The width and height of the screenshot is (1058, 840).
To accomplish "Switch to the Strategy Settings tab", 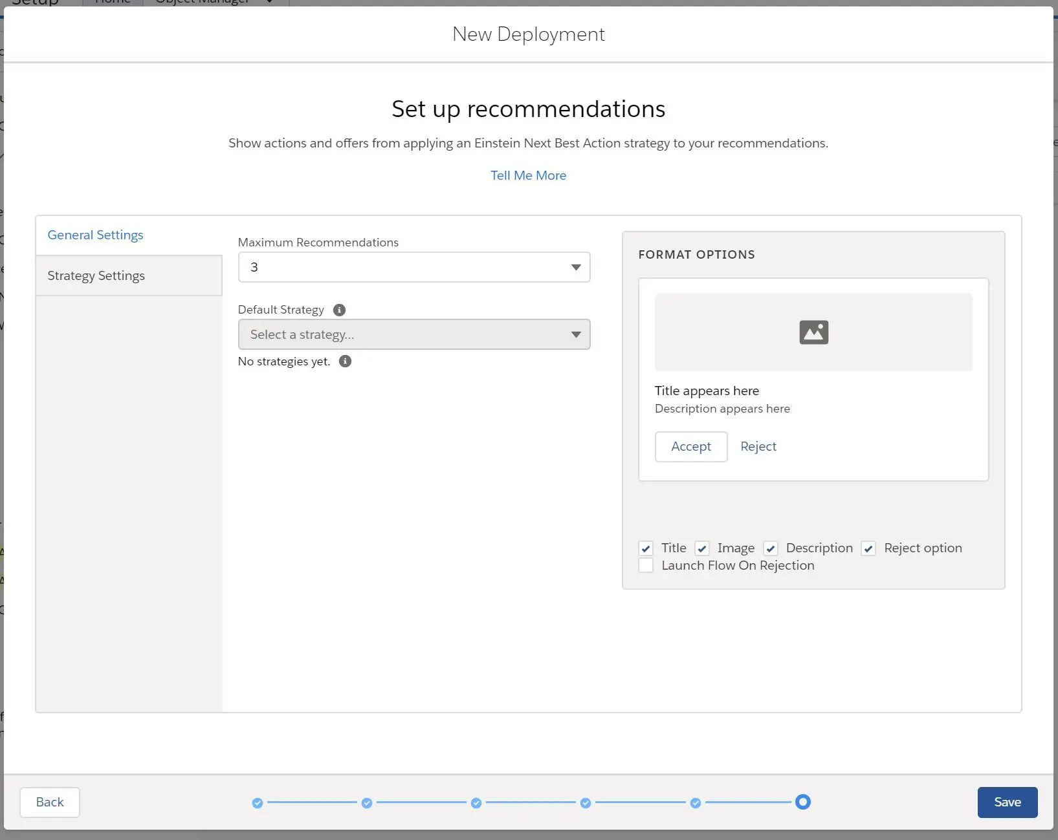I will [x=129, y=275].
